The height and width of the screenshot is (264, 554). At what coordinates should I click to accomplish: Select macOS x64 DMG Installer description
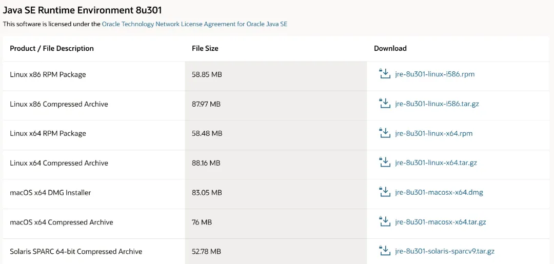tap(50, 193)
